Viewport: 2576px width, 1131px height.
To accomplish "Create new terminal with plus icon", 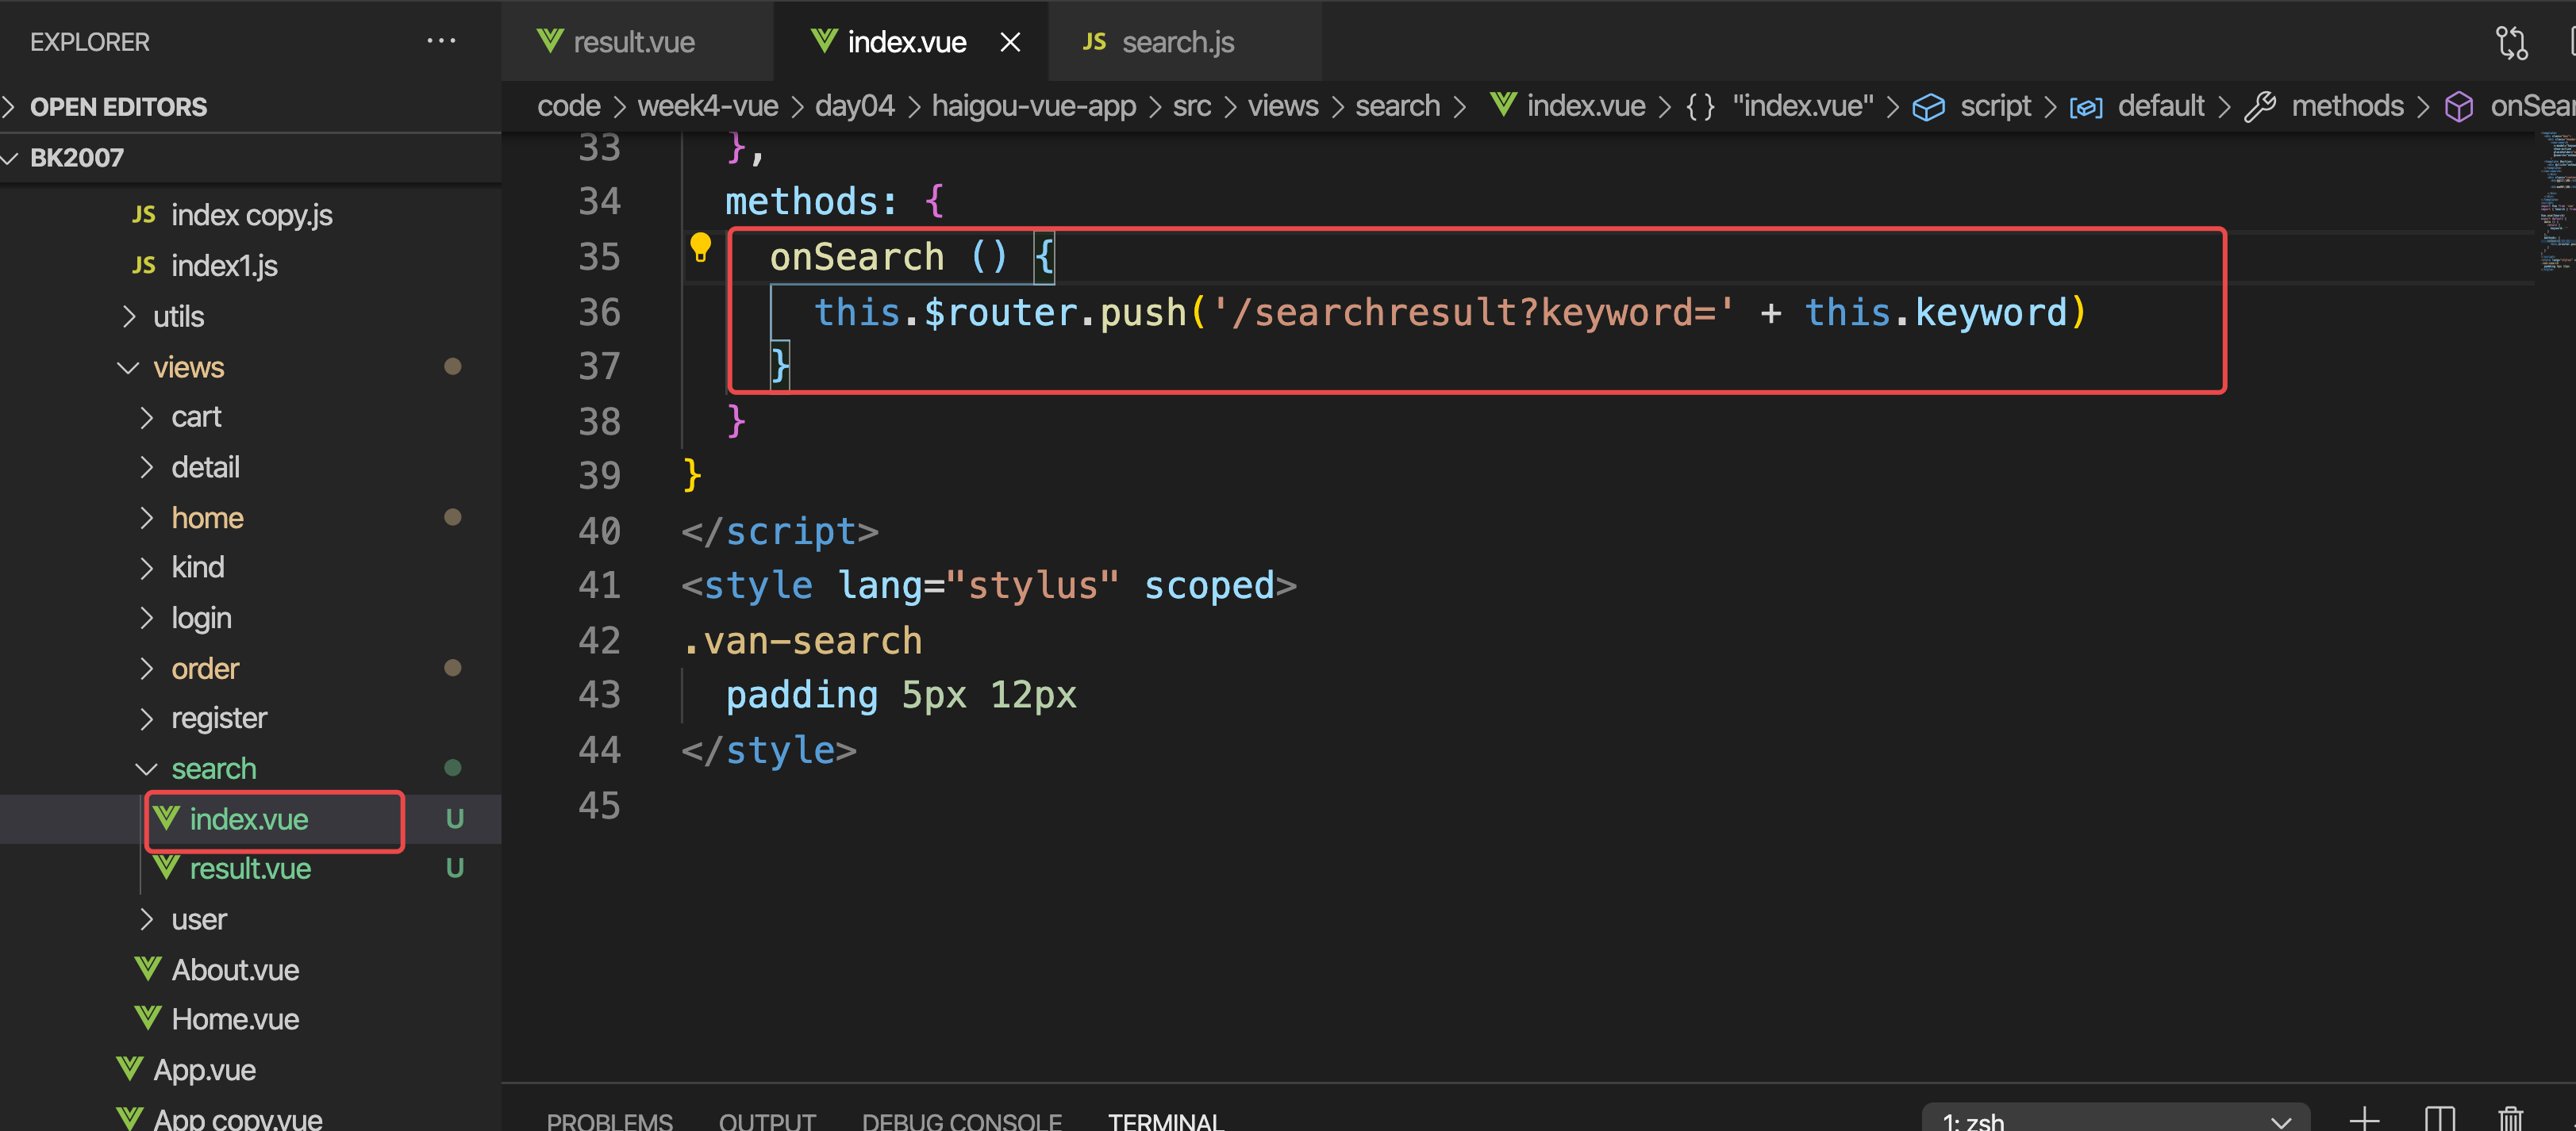I will (x=2364, y=1119).
